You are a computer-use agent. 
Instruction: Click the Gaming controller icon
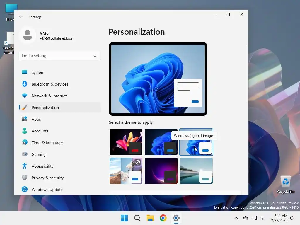click(x=25, y=154)
